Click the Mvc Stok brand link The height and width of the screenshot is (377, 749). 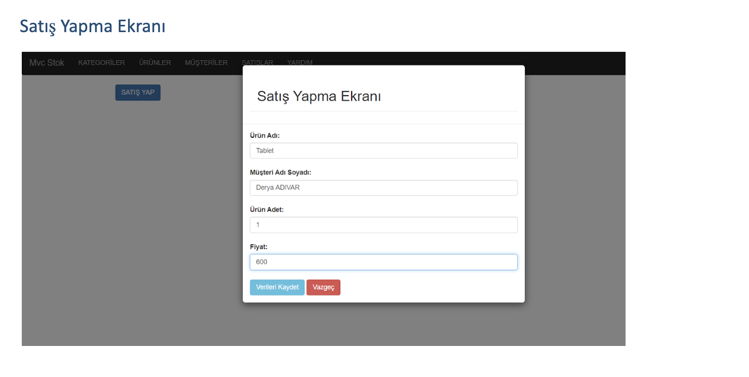pos(46,63)
